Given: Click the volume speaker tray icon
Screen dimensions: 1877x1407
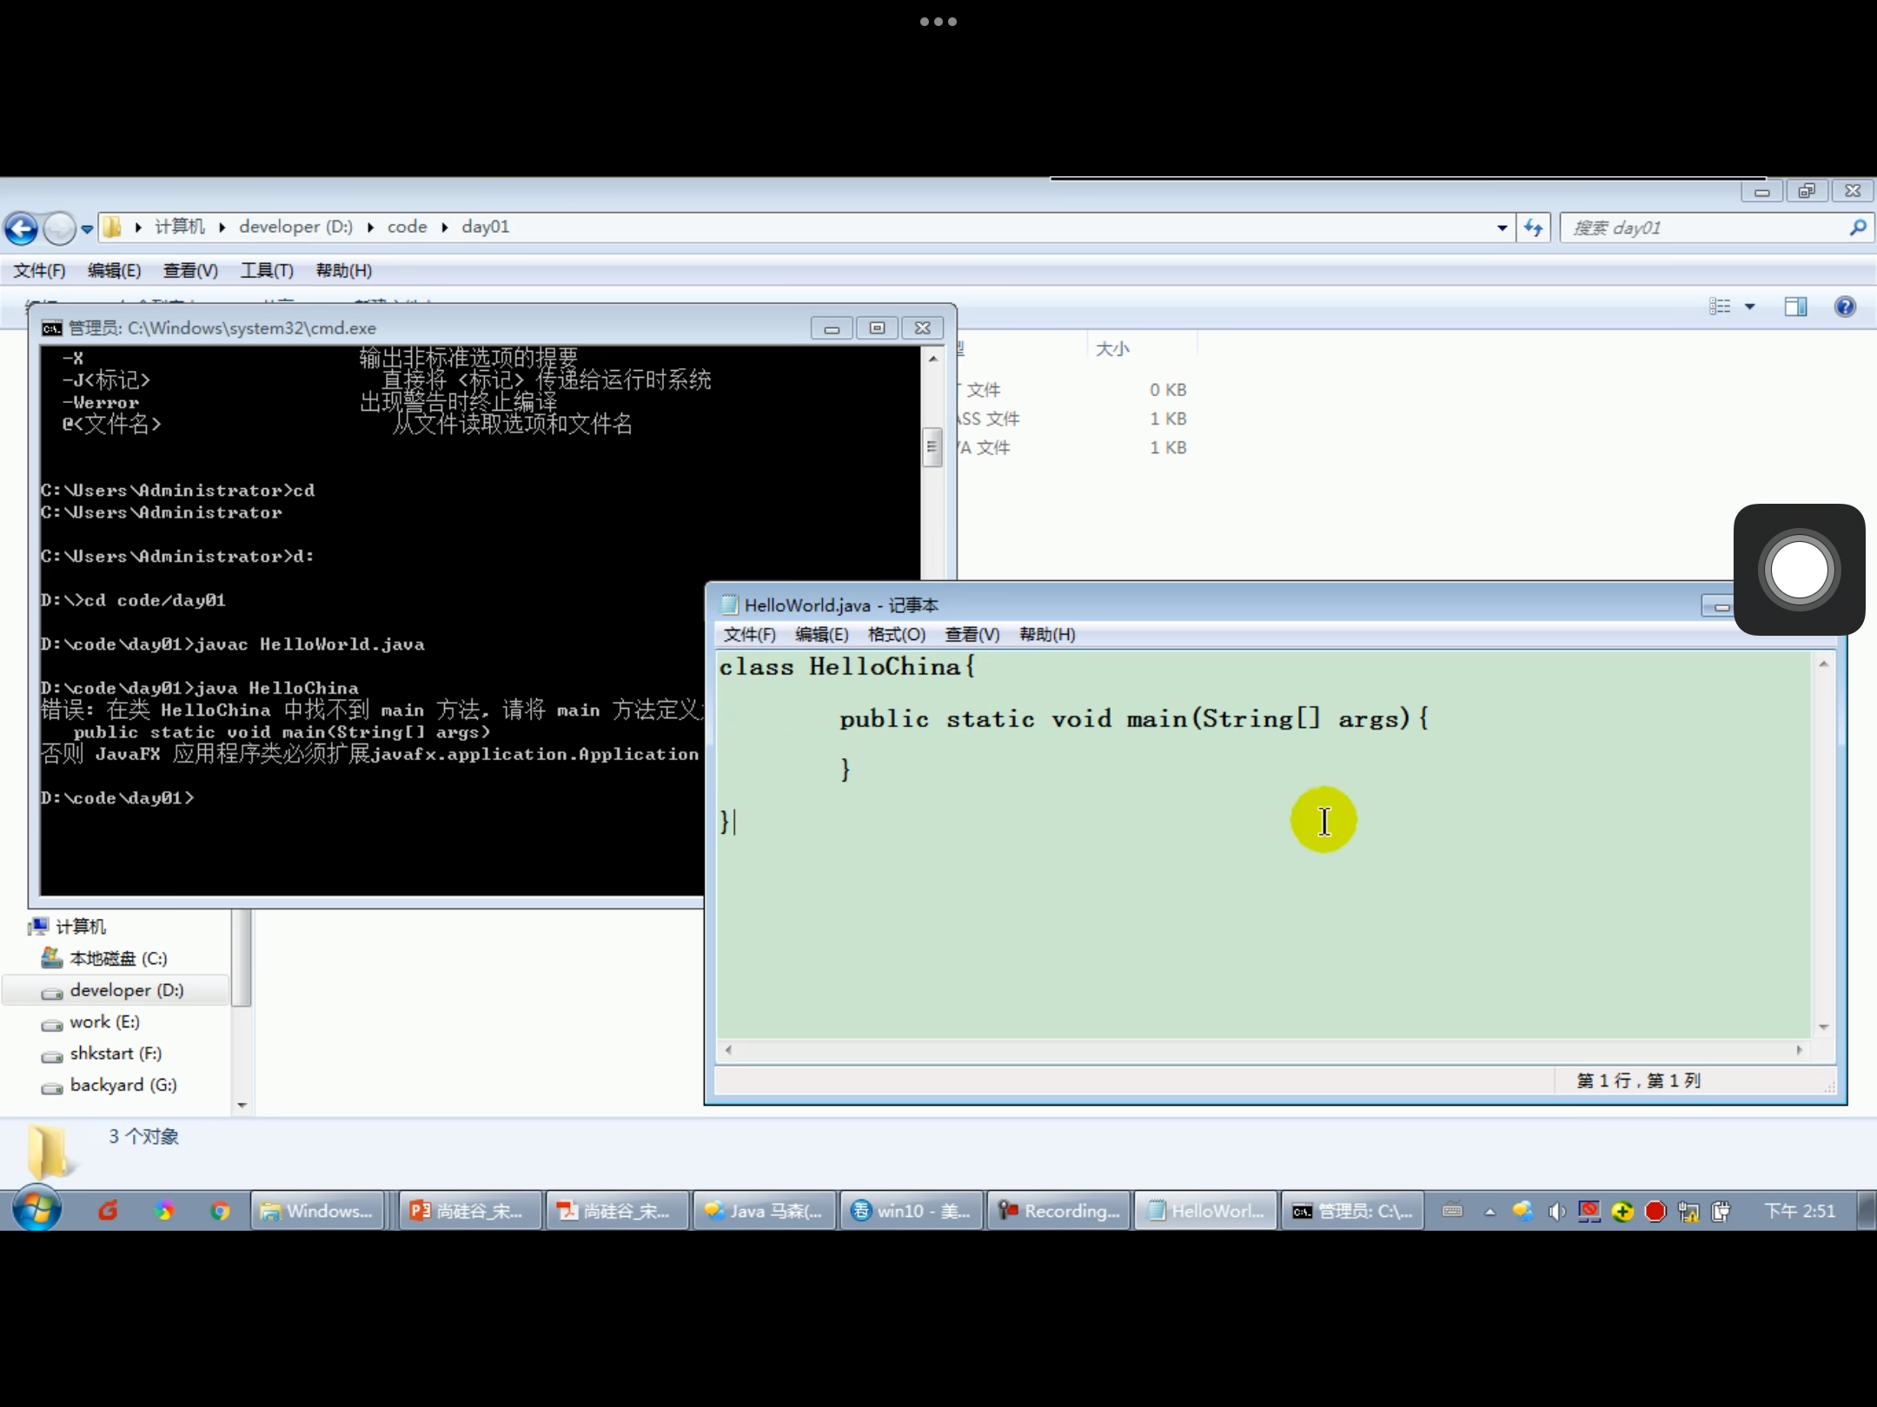Looking at the screenshot, I should tap(1556, 1212).
